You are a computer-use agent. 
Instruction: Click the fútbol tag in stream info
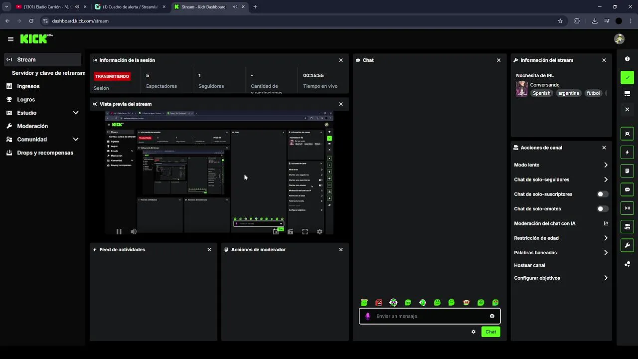[593, 93]
